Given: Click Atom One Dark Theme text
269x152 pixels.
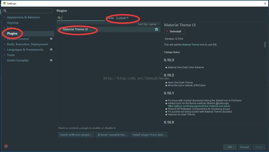Looking at the screenshot, I should pos(180,82).
